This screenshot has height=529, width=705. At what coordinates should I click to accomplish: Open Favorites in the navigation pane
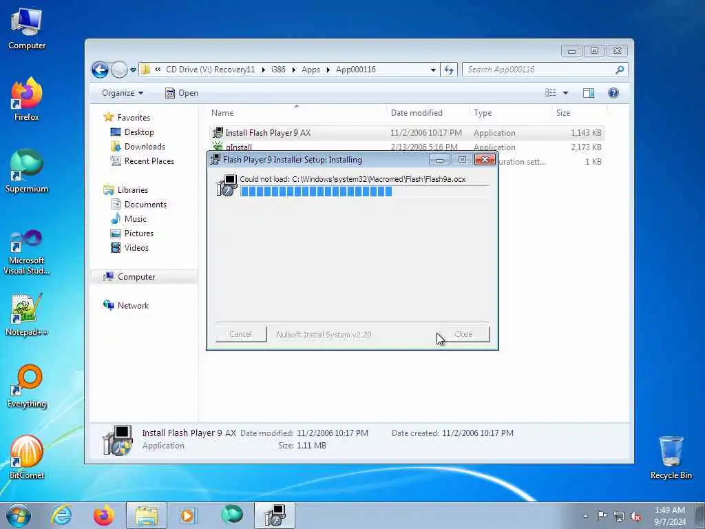click(x=134, y=117)
